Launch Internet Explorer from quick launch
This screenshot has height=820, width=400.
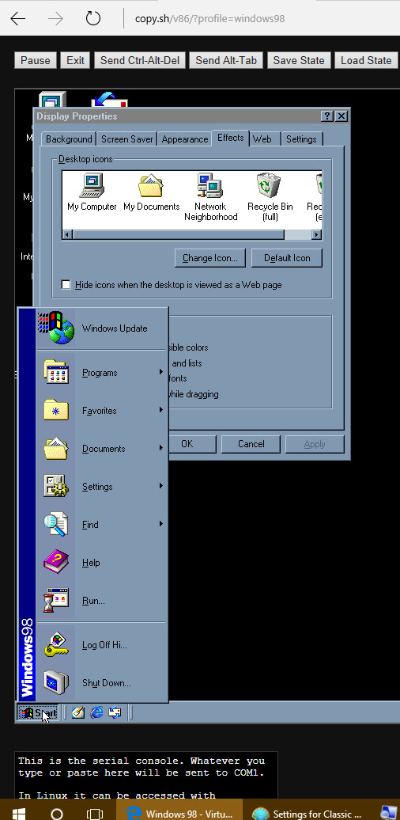(x=96, y=712)
